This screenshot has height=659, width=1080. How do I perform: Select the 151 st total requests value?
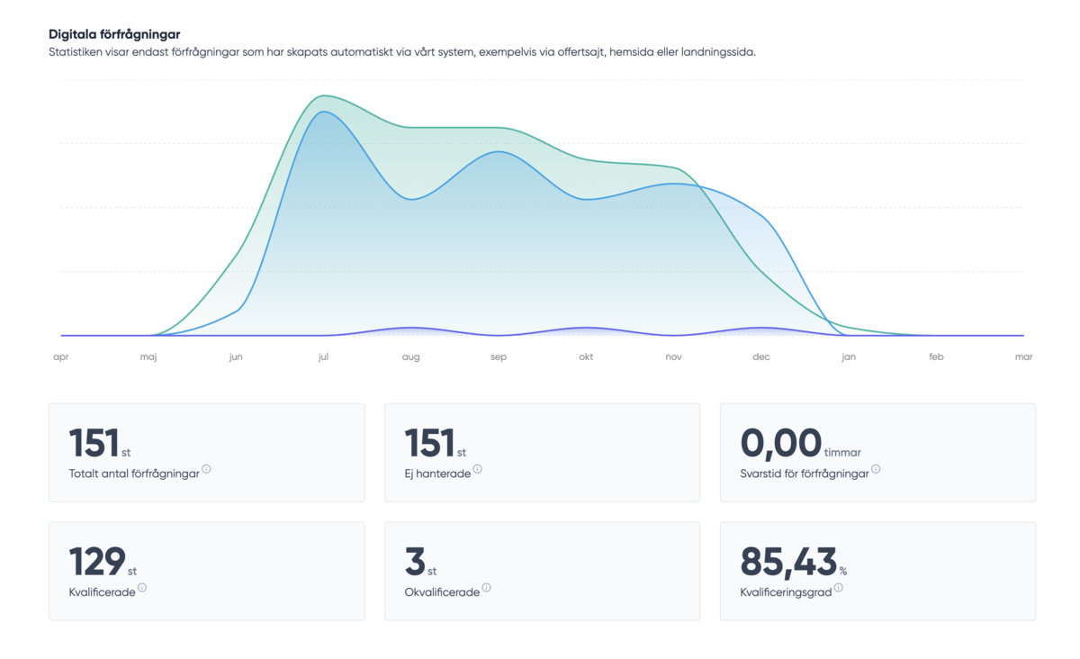tap(95, 443)
